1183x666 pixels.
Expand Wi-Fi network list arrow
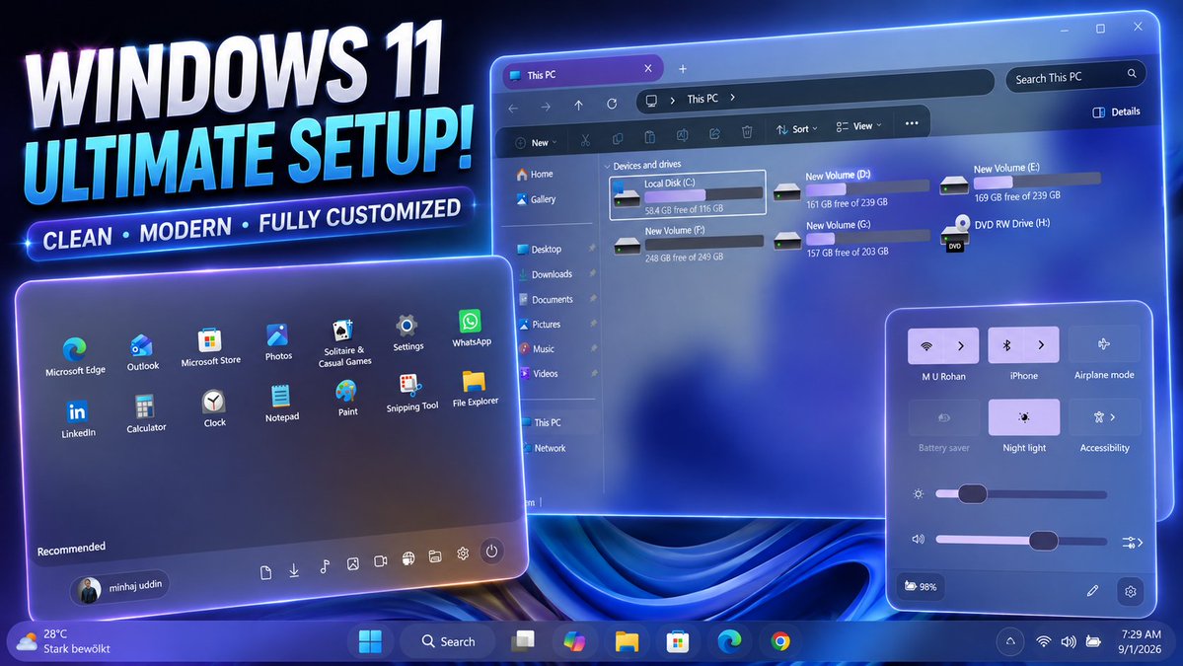point(961,346)
